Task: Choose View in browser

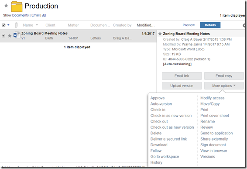Action: pyautogui.click(x=213, y=151)
